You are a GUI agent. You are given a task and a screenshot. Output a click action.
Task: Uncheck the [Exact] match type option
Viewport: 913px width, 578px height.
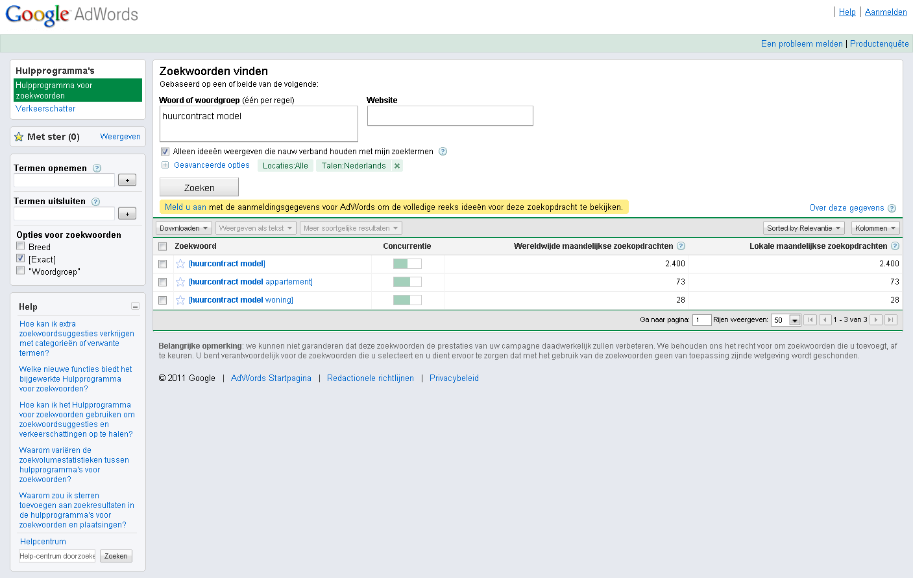click(21, 259)
